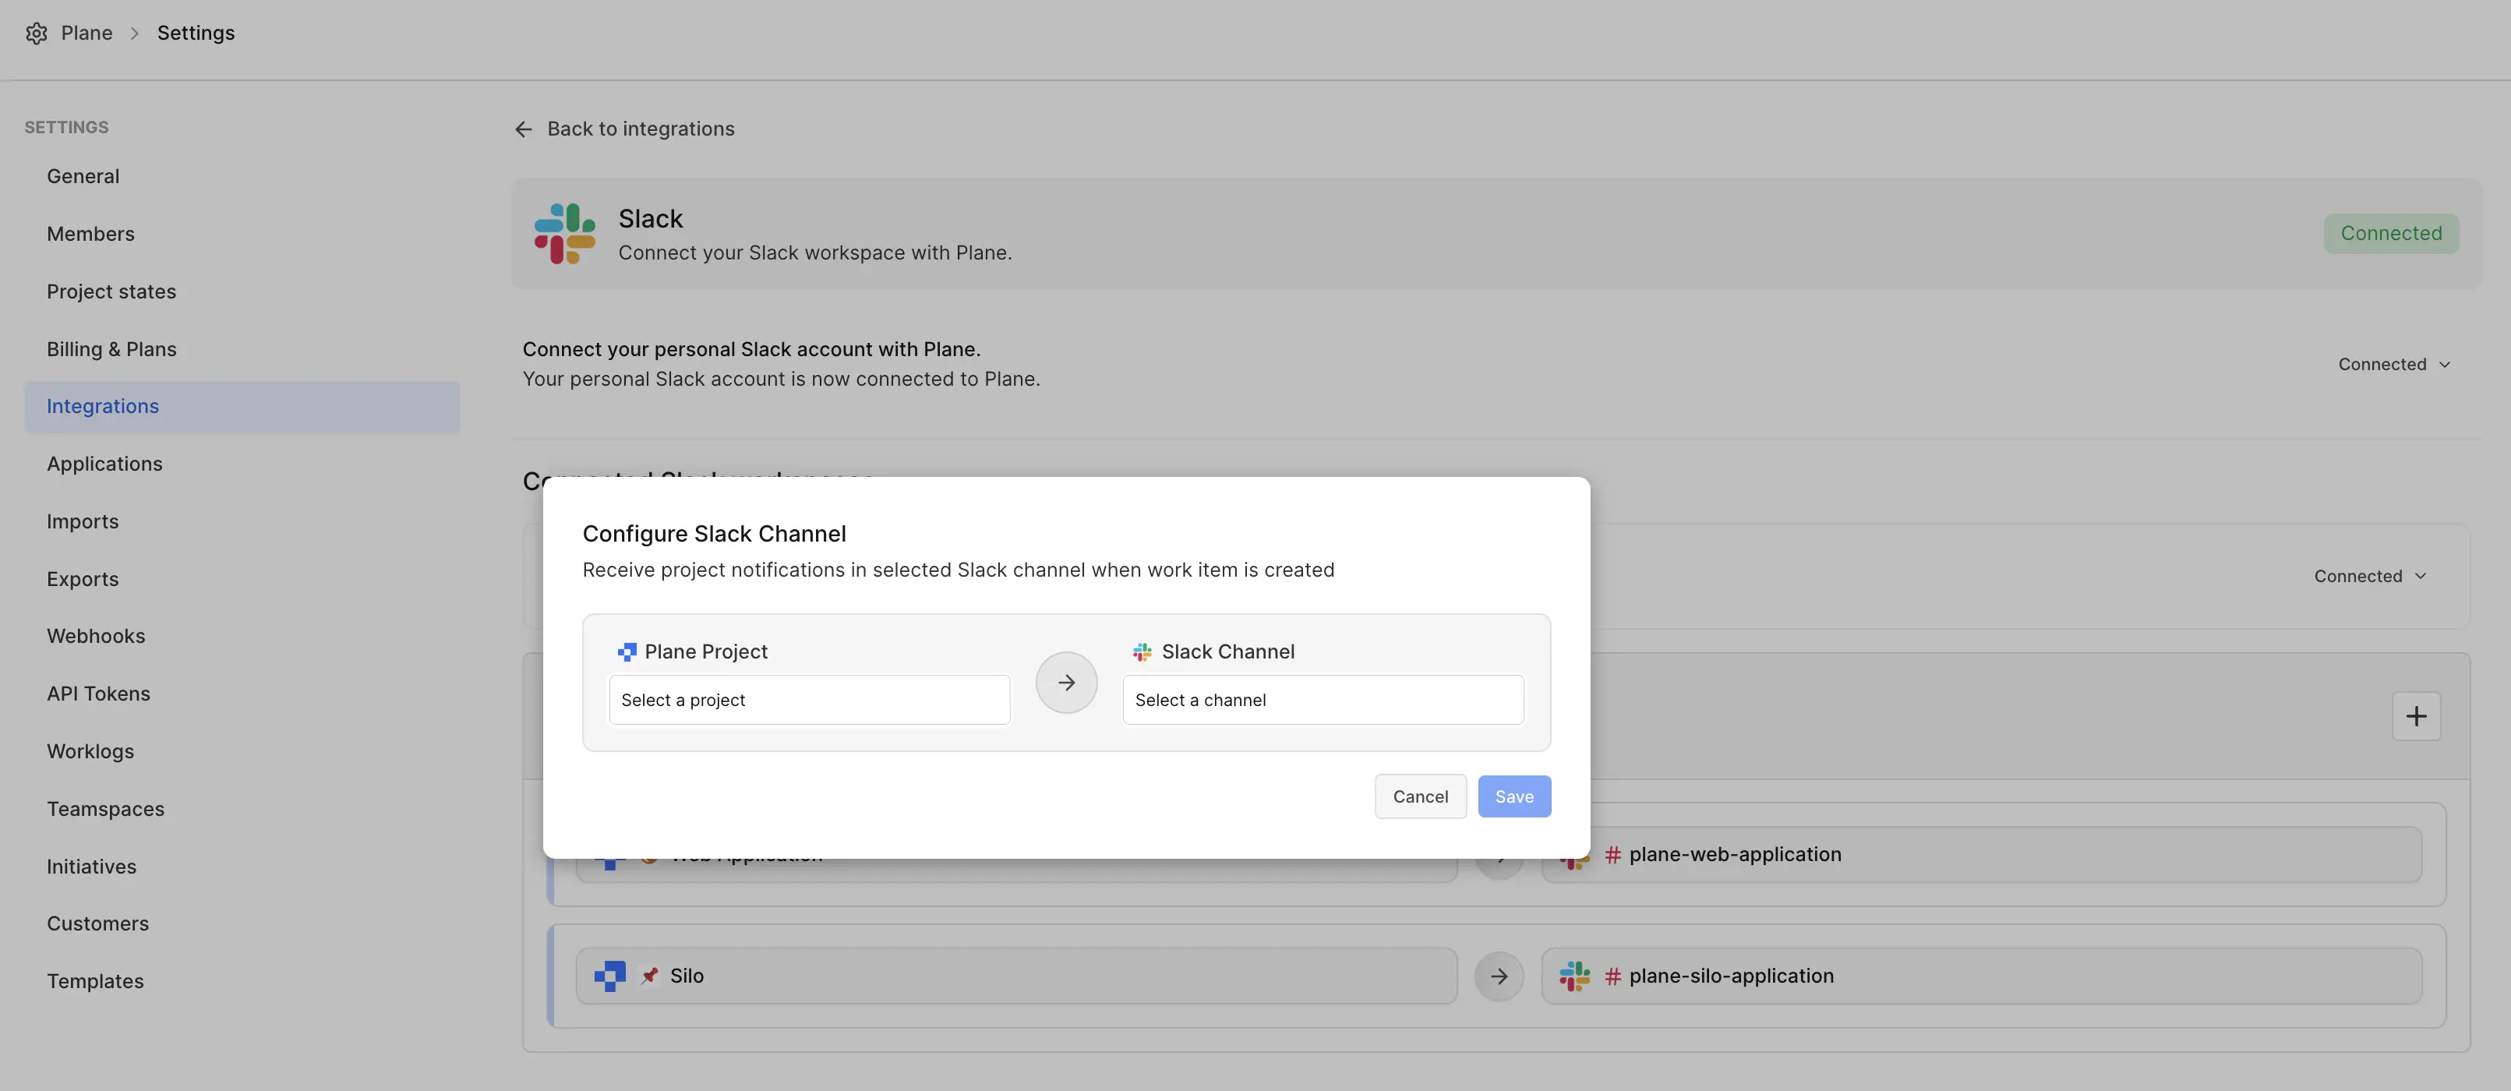Click Slack logo beside plane-silo-application
The image size is (2511, 1091).
[1574, 976]
